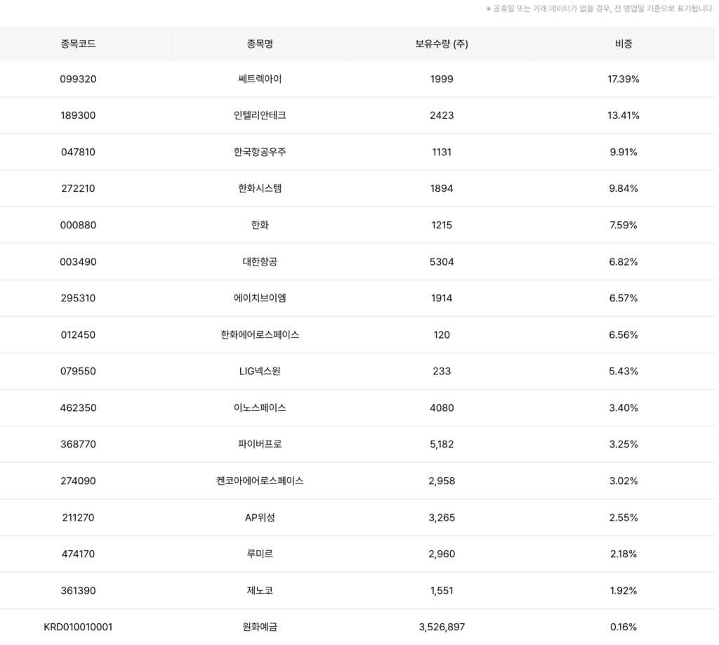The width and height of the screenshot is (719, 645).
Task: Select the 쎄트렉아이 stock name
Action: click(260, 79)
